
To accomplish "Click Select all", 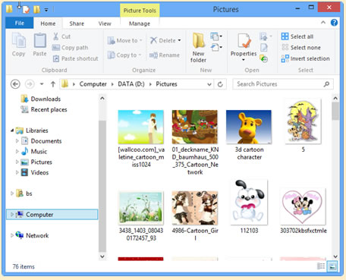I will 297,36.
